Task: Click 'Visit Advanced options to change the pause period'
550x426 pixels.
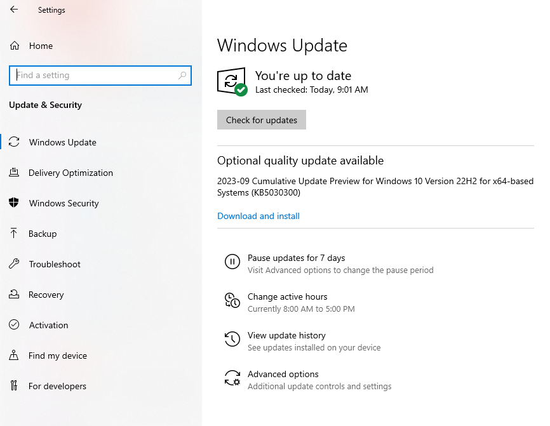Action: [340, 270]
